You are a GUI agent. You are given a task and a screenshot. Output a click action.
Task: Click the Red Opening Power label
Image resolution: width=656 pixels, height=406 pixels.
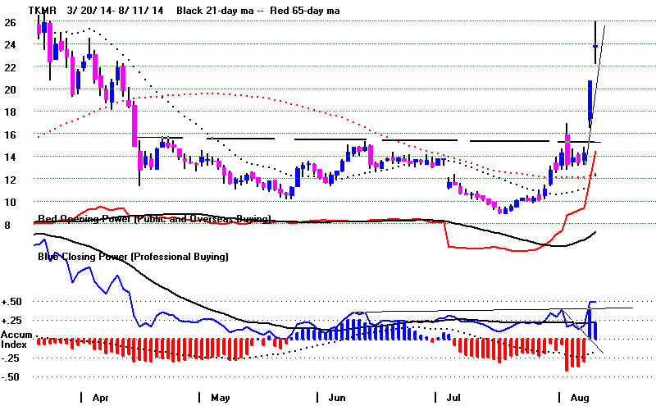point(154,219)
